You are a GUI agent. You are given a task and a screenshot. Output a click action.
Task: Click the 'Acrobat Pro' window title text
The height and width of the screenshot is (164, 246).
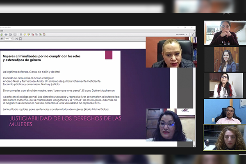click(5, 27)
